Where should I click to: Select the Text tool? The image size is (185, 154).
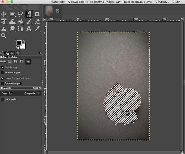click(x=29, y=28)
